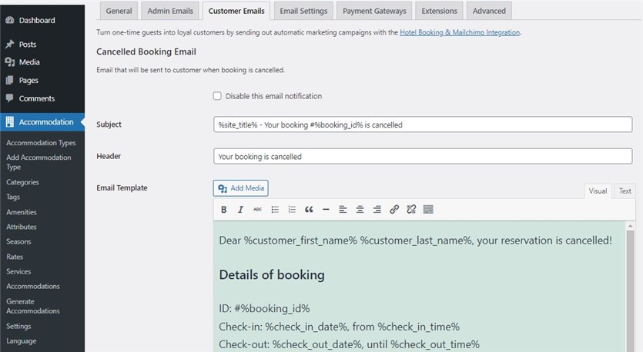The image size is (643, 352).
Task: Apply italic formatting in editor toolbar
Action: tap(240, 210)
